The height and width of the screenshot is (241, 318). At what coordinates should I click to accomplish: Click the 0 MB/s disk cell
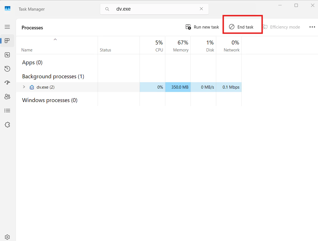203,87
